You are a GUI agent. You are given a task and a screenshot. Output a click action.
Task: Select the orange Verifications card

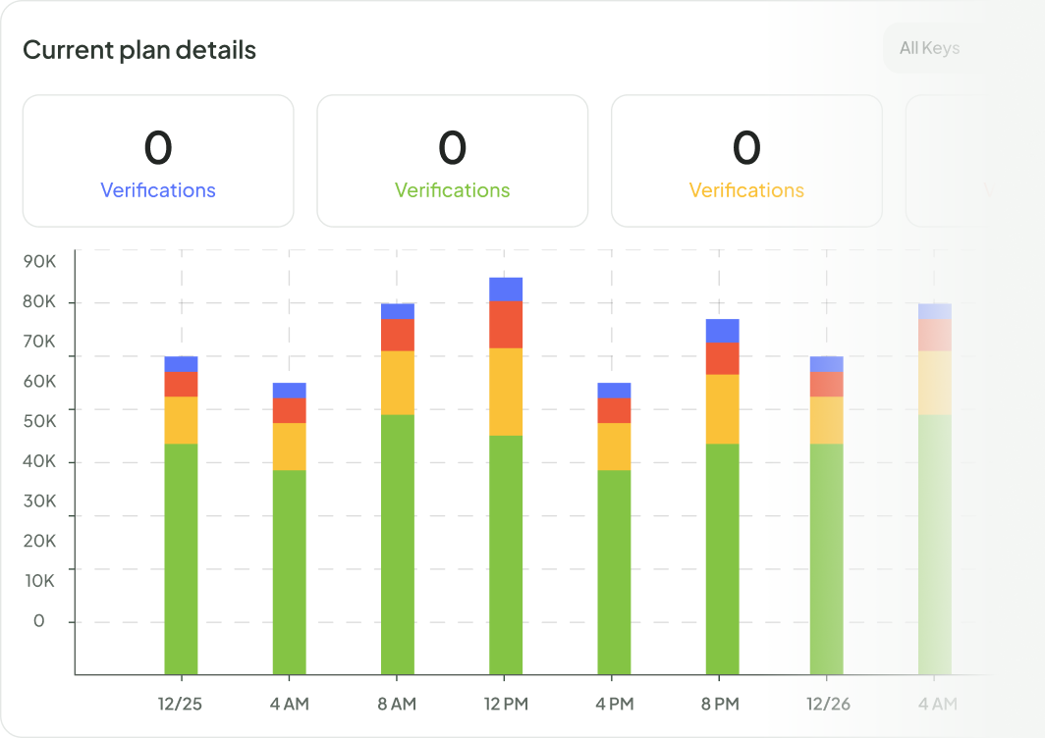747,161
